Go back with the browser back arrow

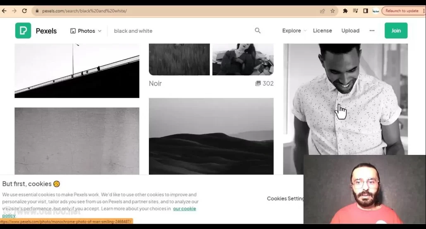[5, 11]
